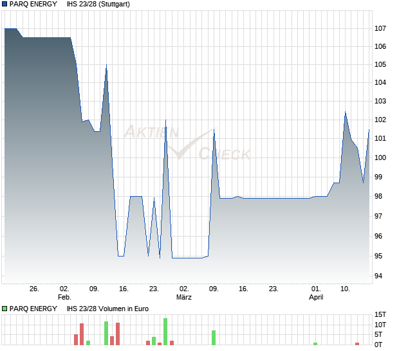
Task: Click the '01.' date label above April
Action: pos(316,289)
